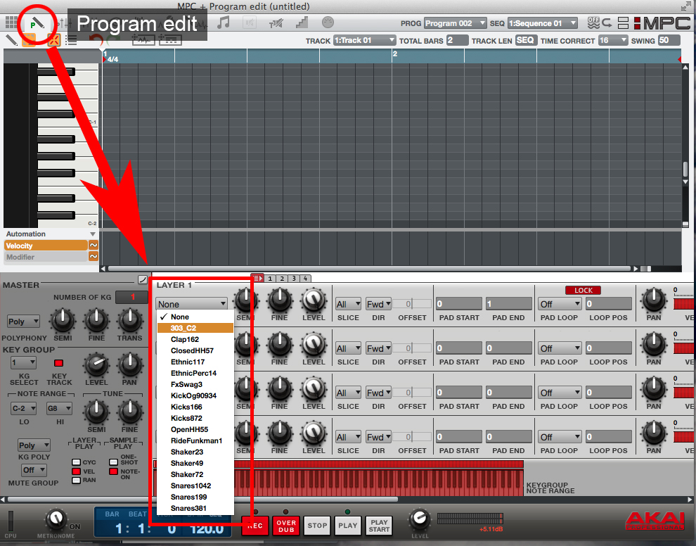Viewport: 696px width, 546px height.
Task: Click the Layer 1 PAN knob
Action: click(x=654, y=301)
